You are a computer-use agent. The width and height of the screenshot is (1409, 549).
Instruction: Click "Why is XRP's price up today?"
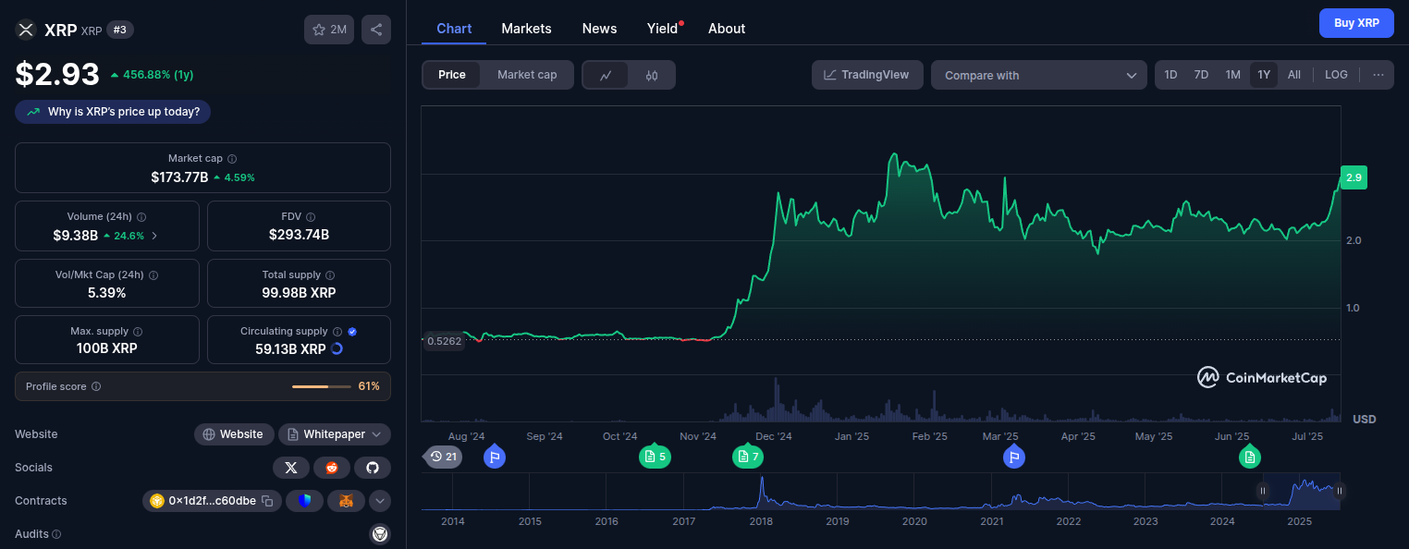(x=113, y=112)
